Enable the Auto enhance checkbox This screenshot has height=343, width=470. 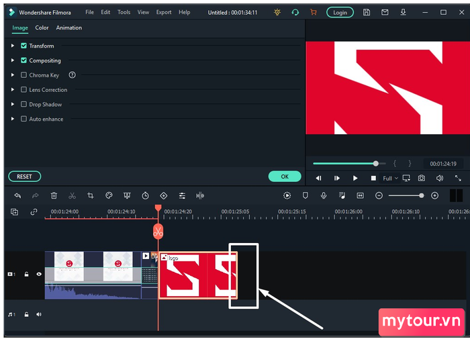point(23,119)
